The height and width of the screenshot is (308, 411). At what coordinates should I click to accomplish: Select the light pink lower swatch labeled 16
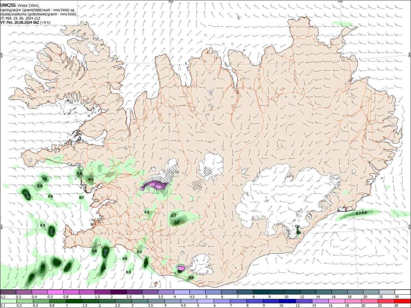pos(337,301)
